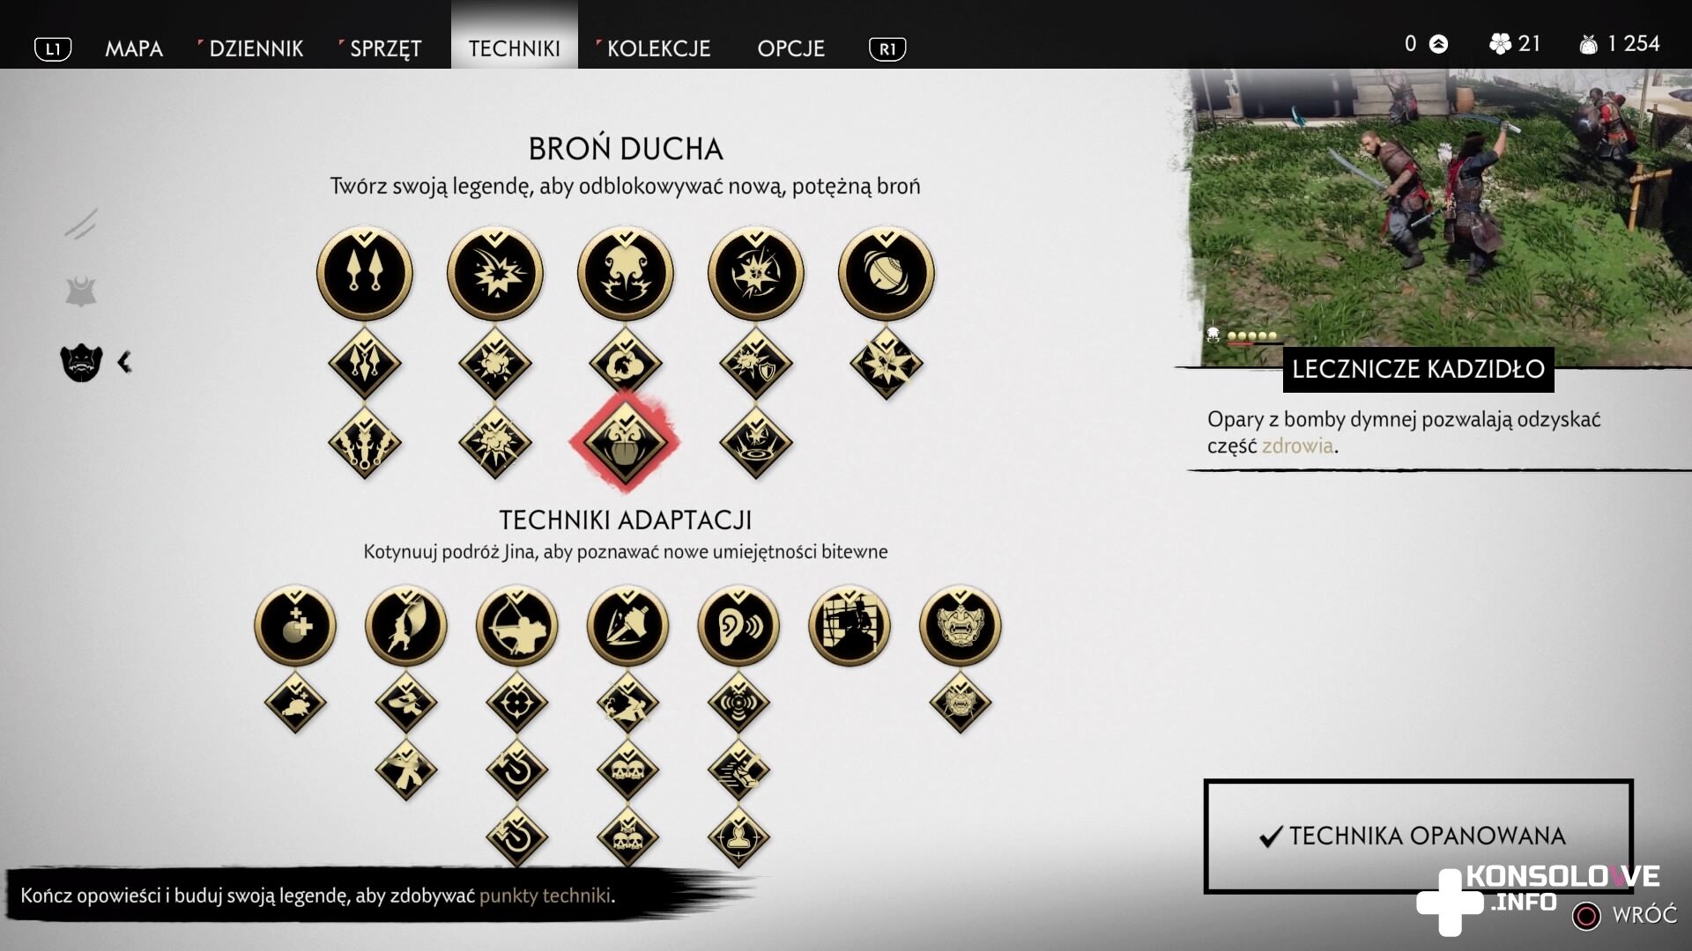Click the collapse arrow beside ghost mask
Screen dimensions: 1692x951
(125, 362)
